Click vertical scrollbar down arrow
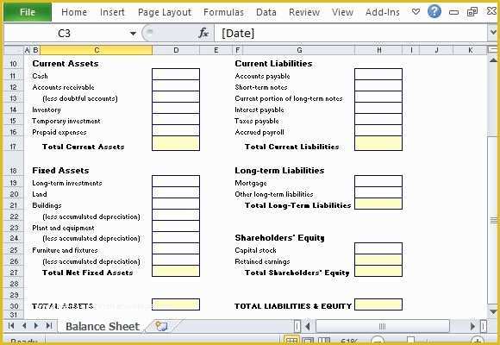The height and width of the screenshot is (345, 500). 493,311
